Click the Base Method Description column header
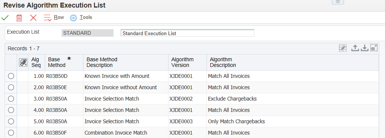Image resolution: width=385 pixels, height=138 pixels. pos(126,62)
